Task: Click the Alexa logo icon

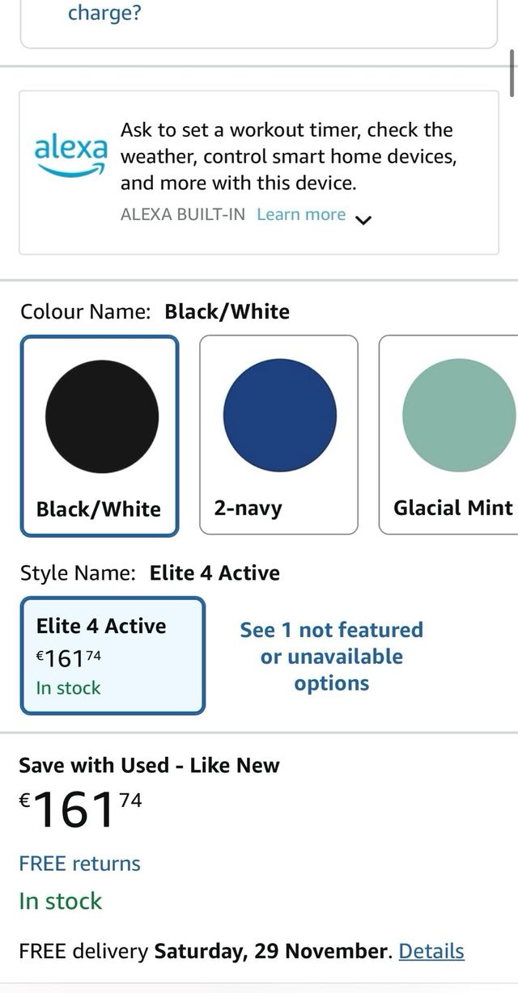Action: coord(71,154)
